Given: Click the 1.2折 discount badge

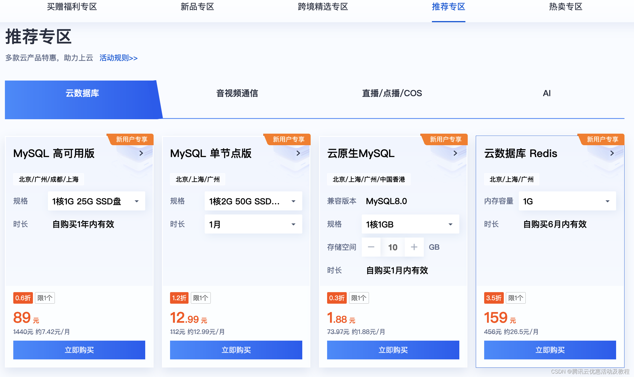Looking at the screenshot, I should click(x=179, y=298).
